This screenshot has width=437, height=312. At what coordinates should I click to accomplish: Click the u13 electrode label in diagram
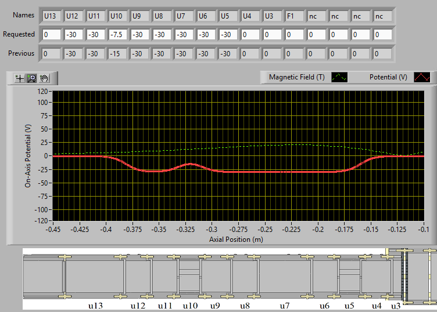(95, 306)
